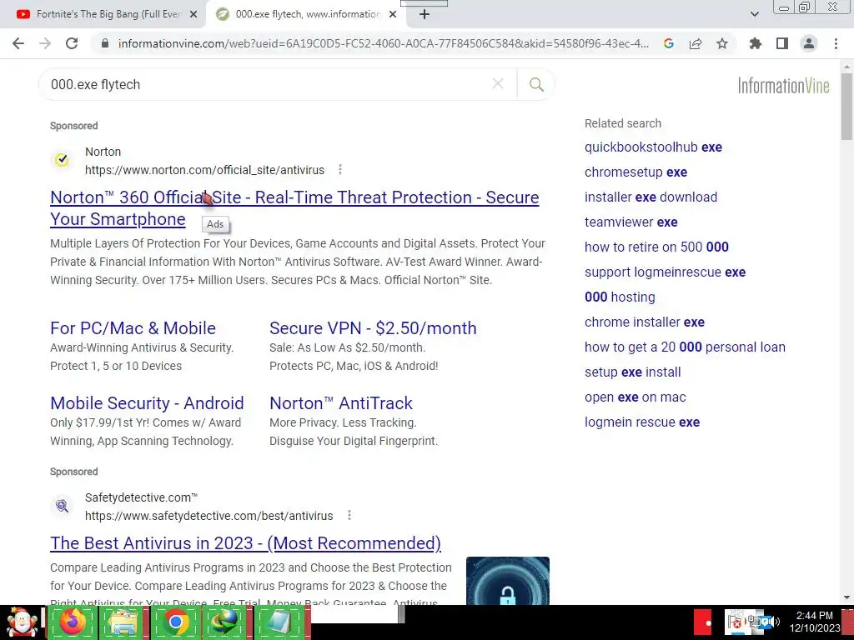Image resolution: width=854 pixels, height=640 pixels.
Task: Submit search with the magnifier icon
Action: (536, 84)
